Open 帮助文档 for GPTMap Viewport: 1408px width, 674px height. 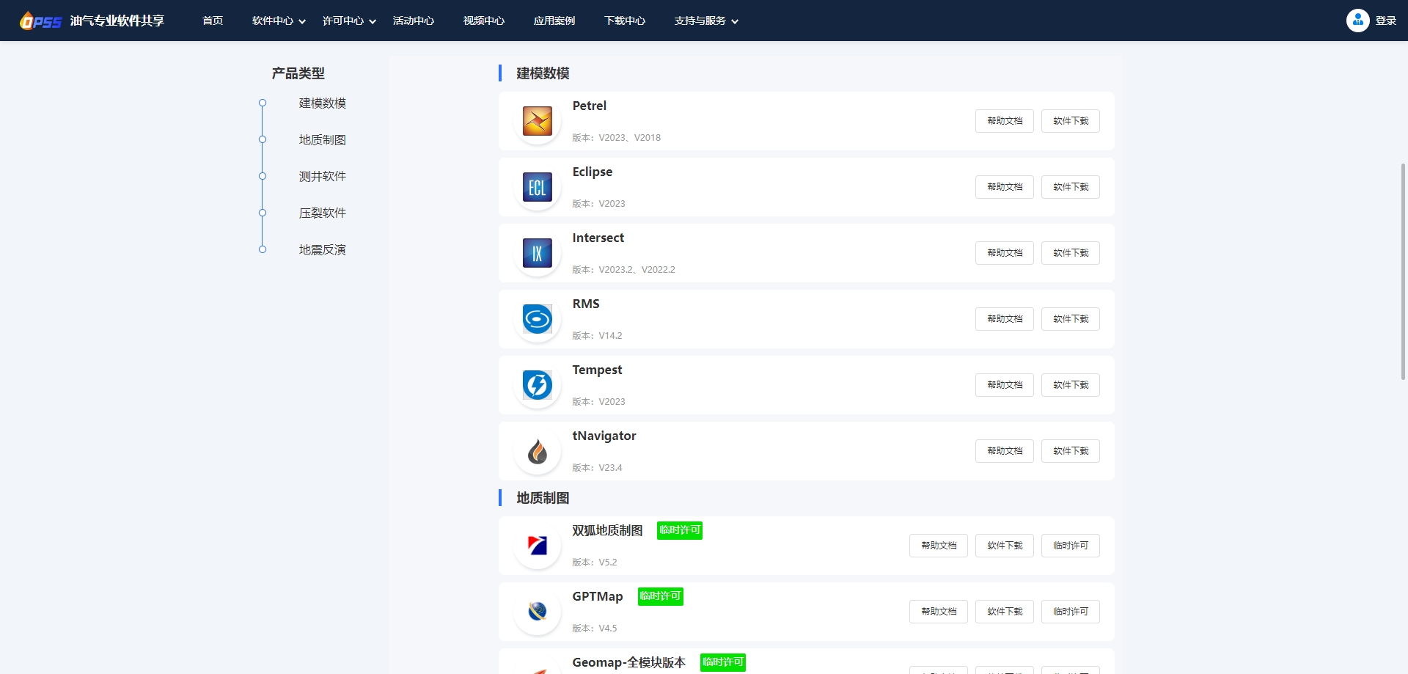pyautogui.click(x=939, y=612)
